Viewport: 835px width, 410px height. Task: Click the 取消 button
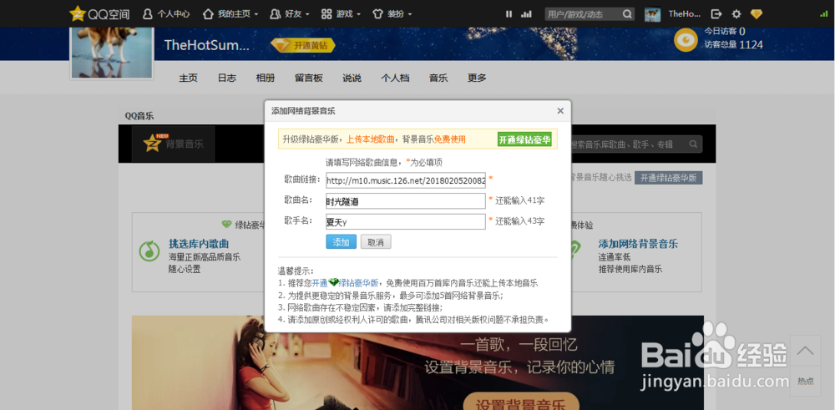pyautogui.click(x=376, y=241)
